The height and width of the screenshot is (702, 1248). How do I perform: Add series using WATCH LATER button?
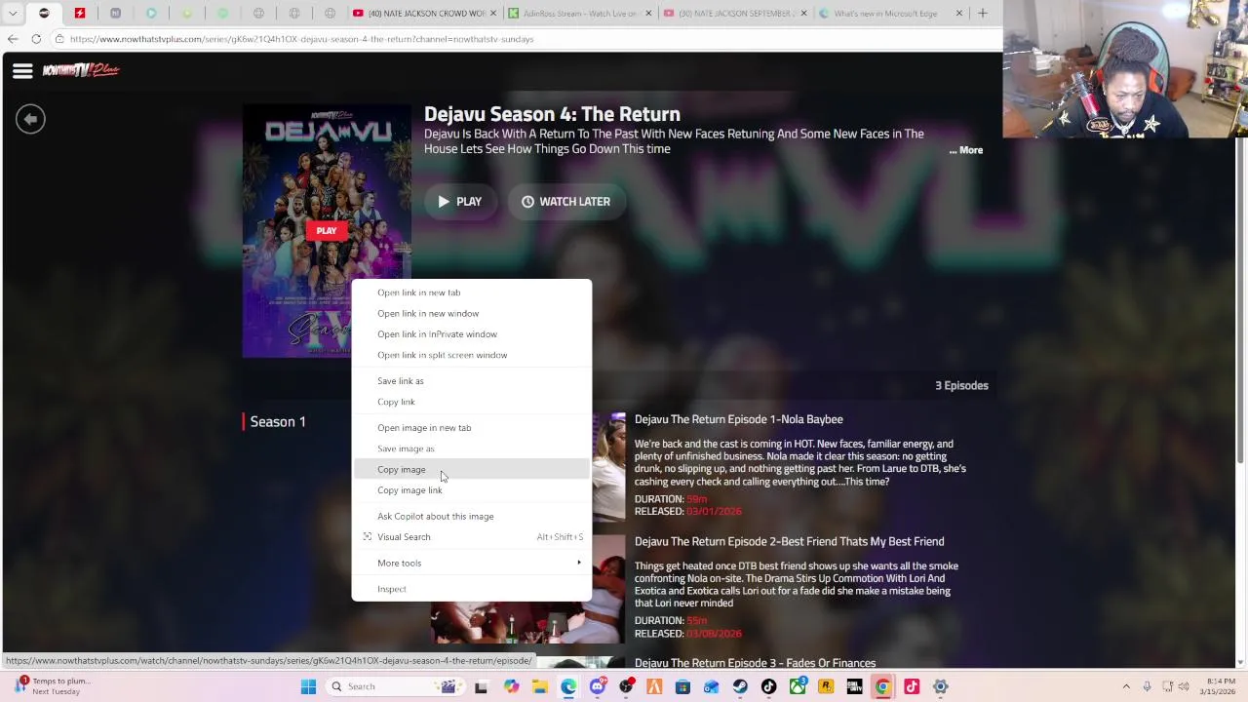pos(565,202)
